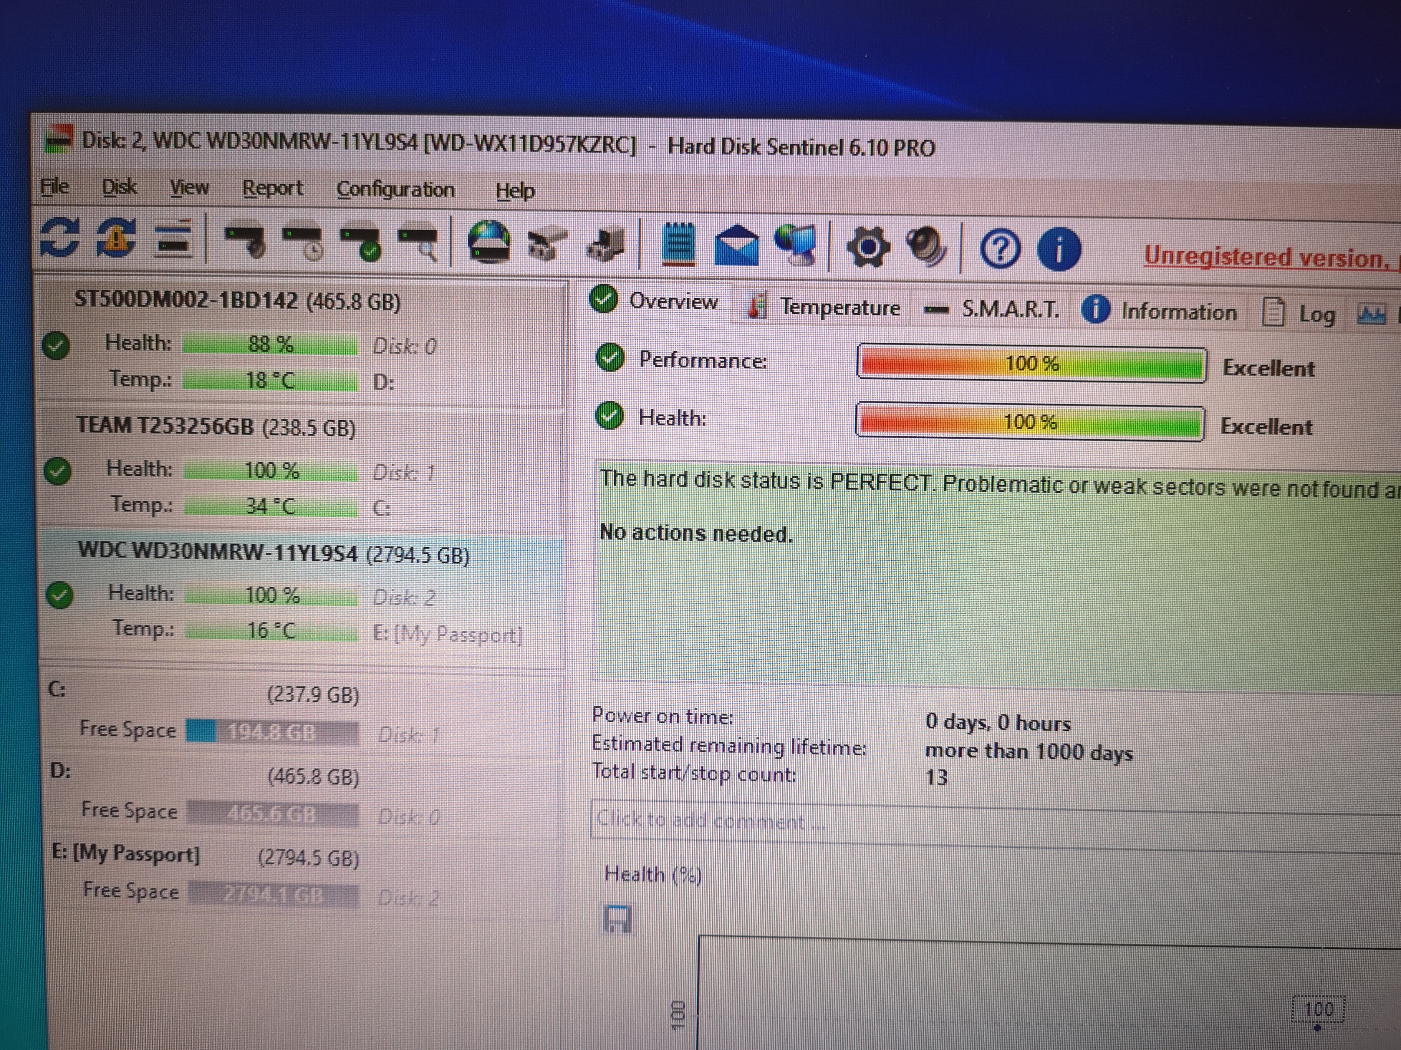Click 'more than 1000 days' lifetime value
Image resolution: width=1401 pixels, height=1050 pixels.
point(1028,752)
